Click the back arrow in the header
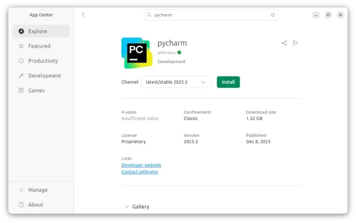This screenshot has height=223, width=356. [x=83, y=15]
